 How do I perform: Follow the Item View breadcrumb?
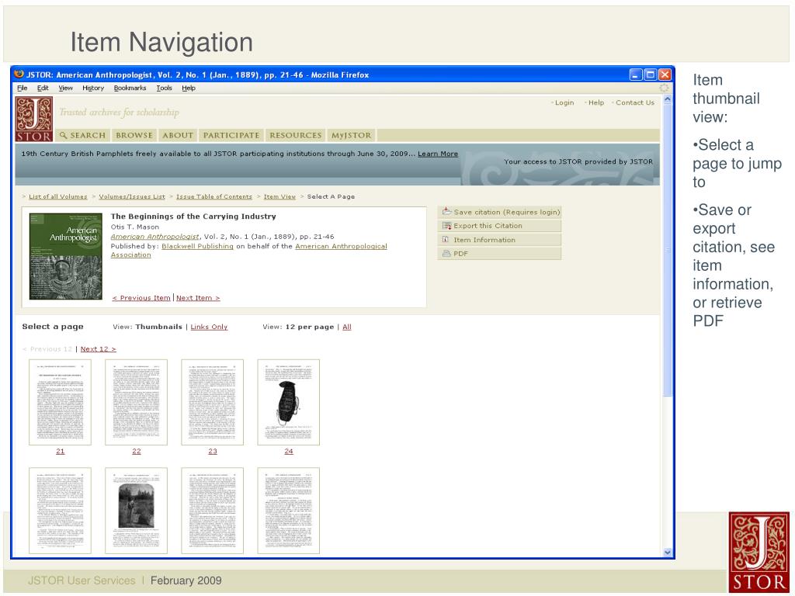(279, 196)
